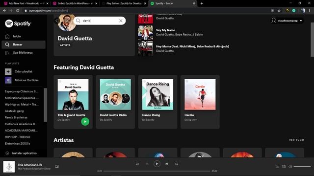Screen dimensions: 314x176
Task: Open This American Life cover art in player
Action: pos(9,167)
